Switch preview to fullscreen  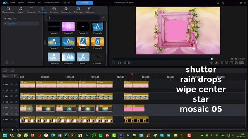coord(236,63)
